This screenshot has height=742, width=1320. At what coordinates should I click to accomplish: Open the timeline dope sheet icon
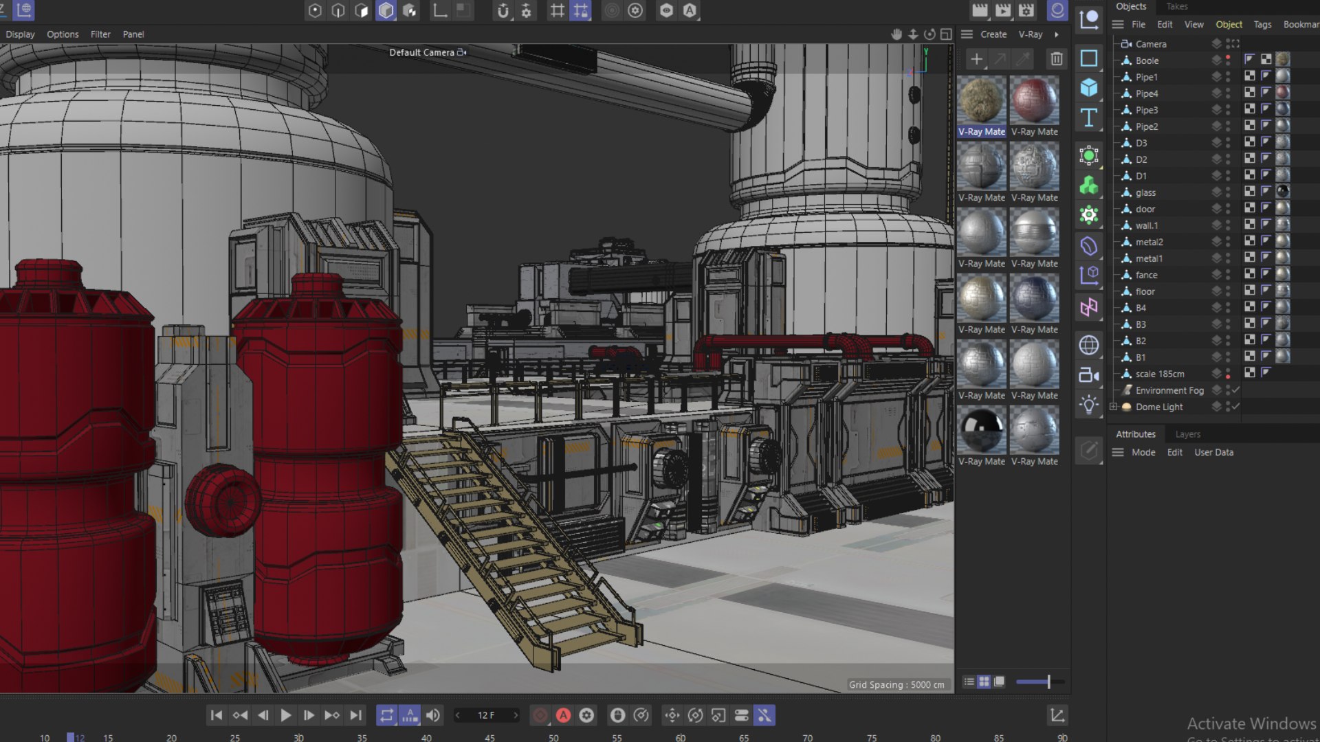[x=1057, y=715]
